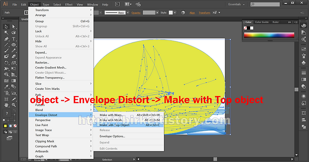Screen dimensions: 309x162
Task: Choose Make with Warp
Action: click(x=128, y=115)
